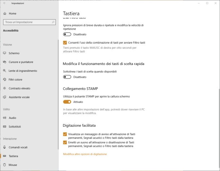Viewport: 220px width, 171px height.
Task: Open the Comandi vocali microphone icon
Action: point(4,147)
